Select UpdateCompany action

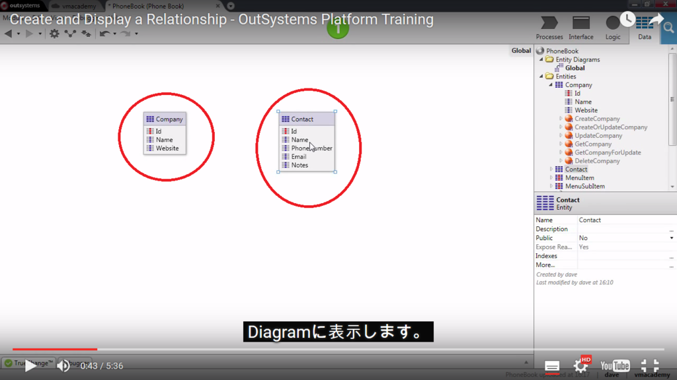[598, 136]
